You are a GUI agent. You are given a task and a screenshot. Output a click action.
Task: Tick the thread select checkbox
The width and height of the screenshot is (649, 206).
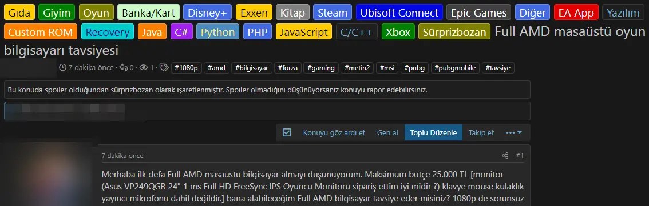(x=287, y=132)
